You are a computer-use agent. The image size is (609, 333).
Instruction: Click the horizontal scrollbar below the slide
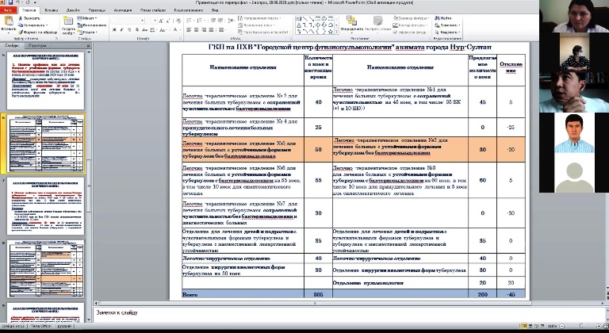(313, 303)
